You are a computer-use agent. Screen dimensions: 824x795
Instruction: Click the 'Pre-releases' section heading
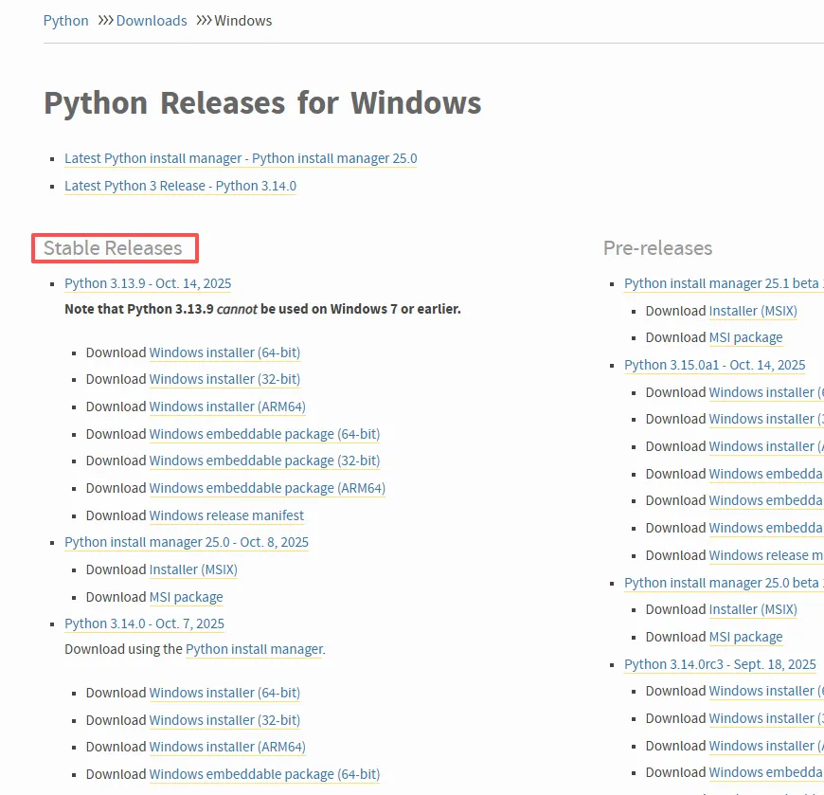pos(657,248)
